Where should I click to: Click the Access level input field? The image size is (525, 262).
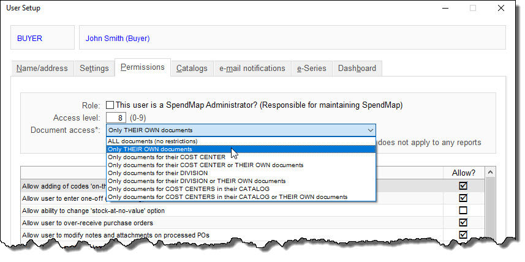coord(116,118)
